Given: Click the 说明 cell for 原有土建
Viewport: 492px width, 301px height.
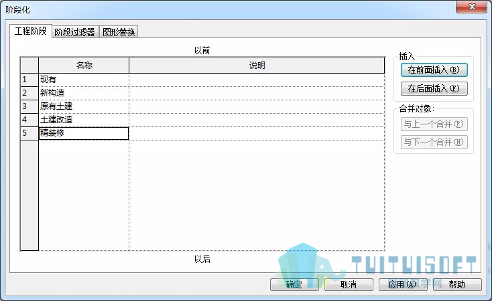Looking at the screenshot, I should pos(257,106).
